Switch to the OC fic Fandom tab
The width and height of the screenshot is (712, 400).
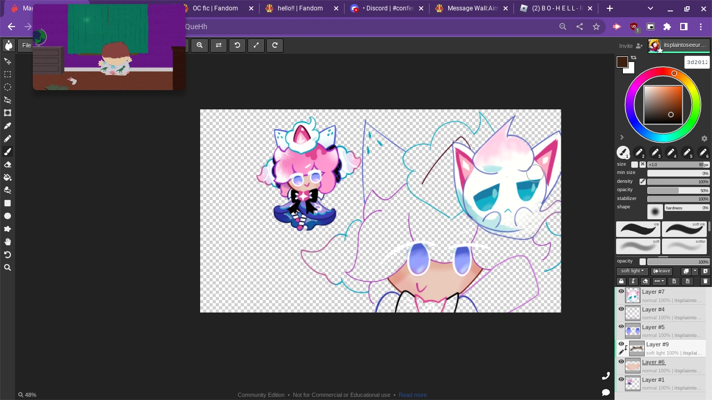click(215, 8)
